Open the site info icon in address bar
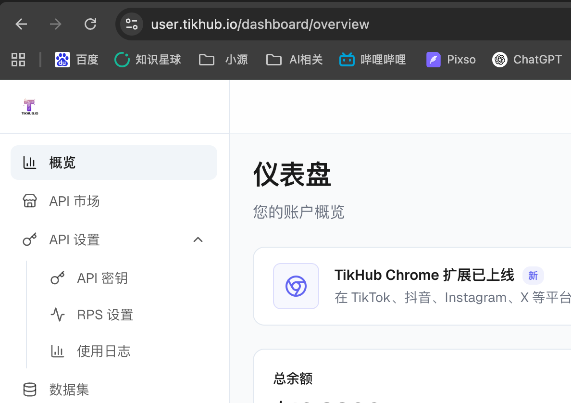This screenshot has width=571, height=403. pos(132,25)
